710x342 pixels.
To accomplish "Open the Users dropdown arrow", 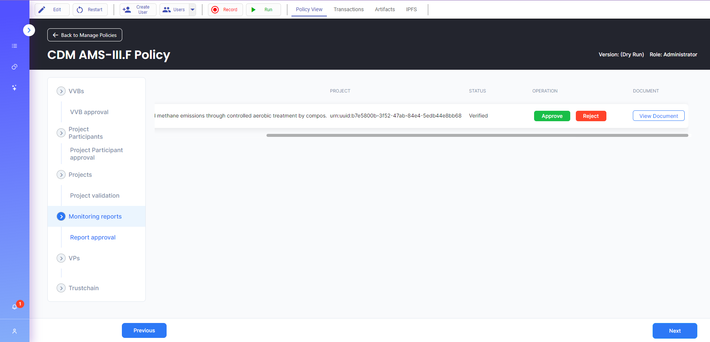I will (193, 10).
